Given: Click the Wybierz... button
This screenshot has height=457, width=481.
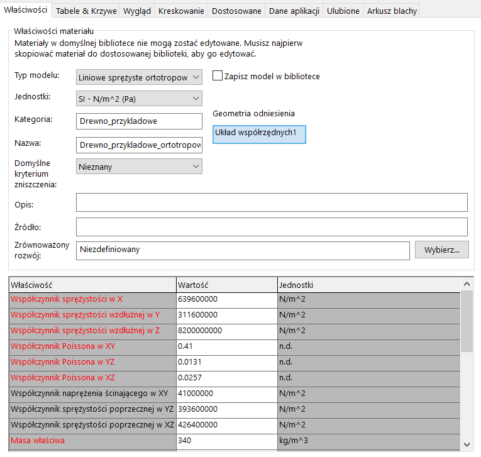Looking at the screenshot, I should click(x=441, y=250).
